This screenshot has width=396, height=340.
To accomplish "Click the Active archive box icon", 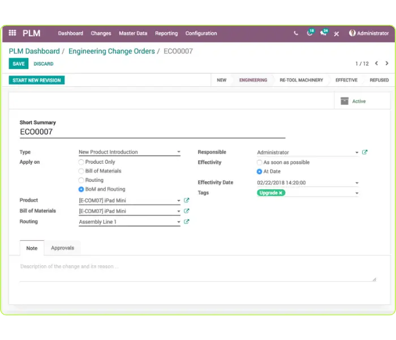I will click(344, 101).
